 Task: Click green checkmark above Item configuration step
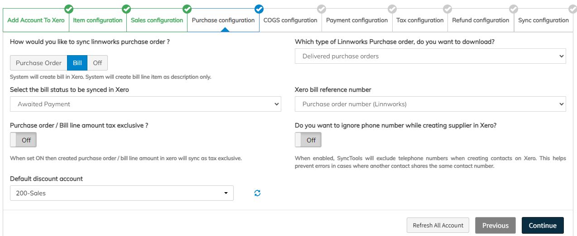pos(126,9)
